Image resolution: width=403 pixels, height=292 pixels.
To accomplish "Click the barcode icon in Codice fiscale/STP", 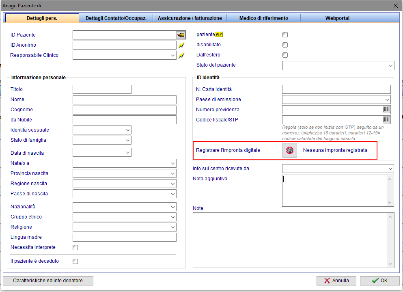I will click(386, 120).
